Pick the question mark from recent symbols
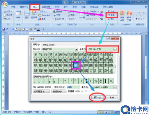Viewport: 149px width, 115px height. (65, 81)
